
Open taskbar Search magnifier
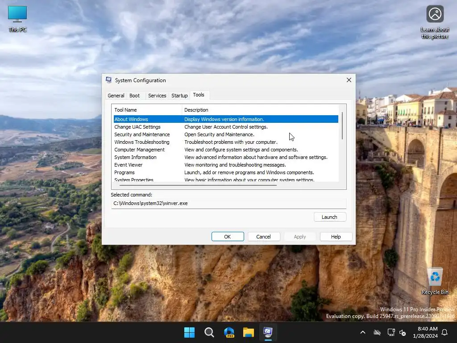209,332
